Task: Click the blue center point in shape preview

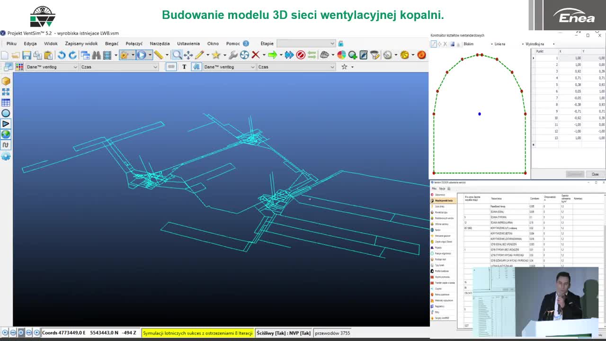Action: click(x=479, y=114)
